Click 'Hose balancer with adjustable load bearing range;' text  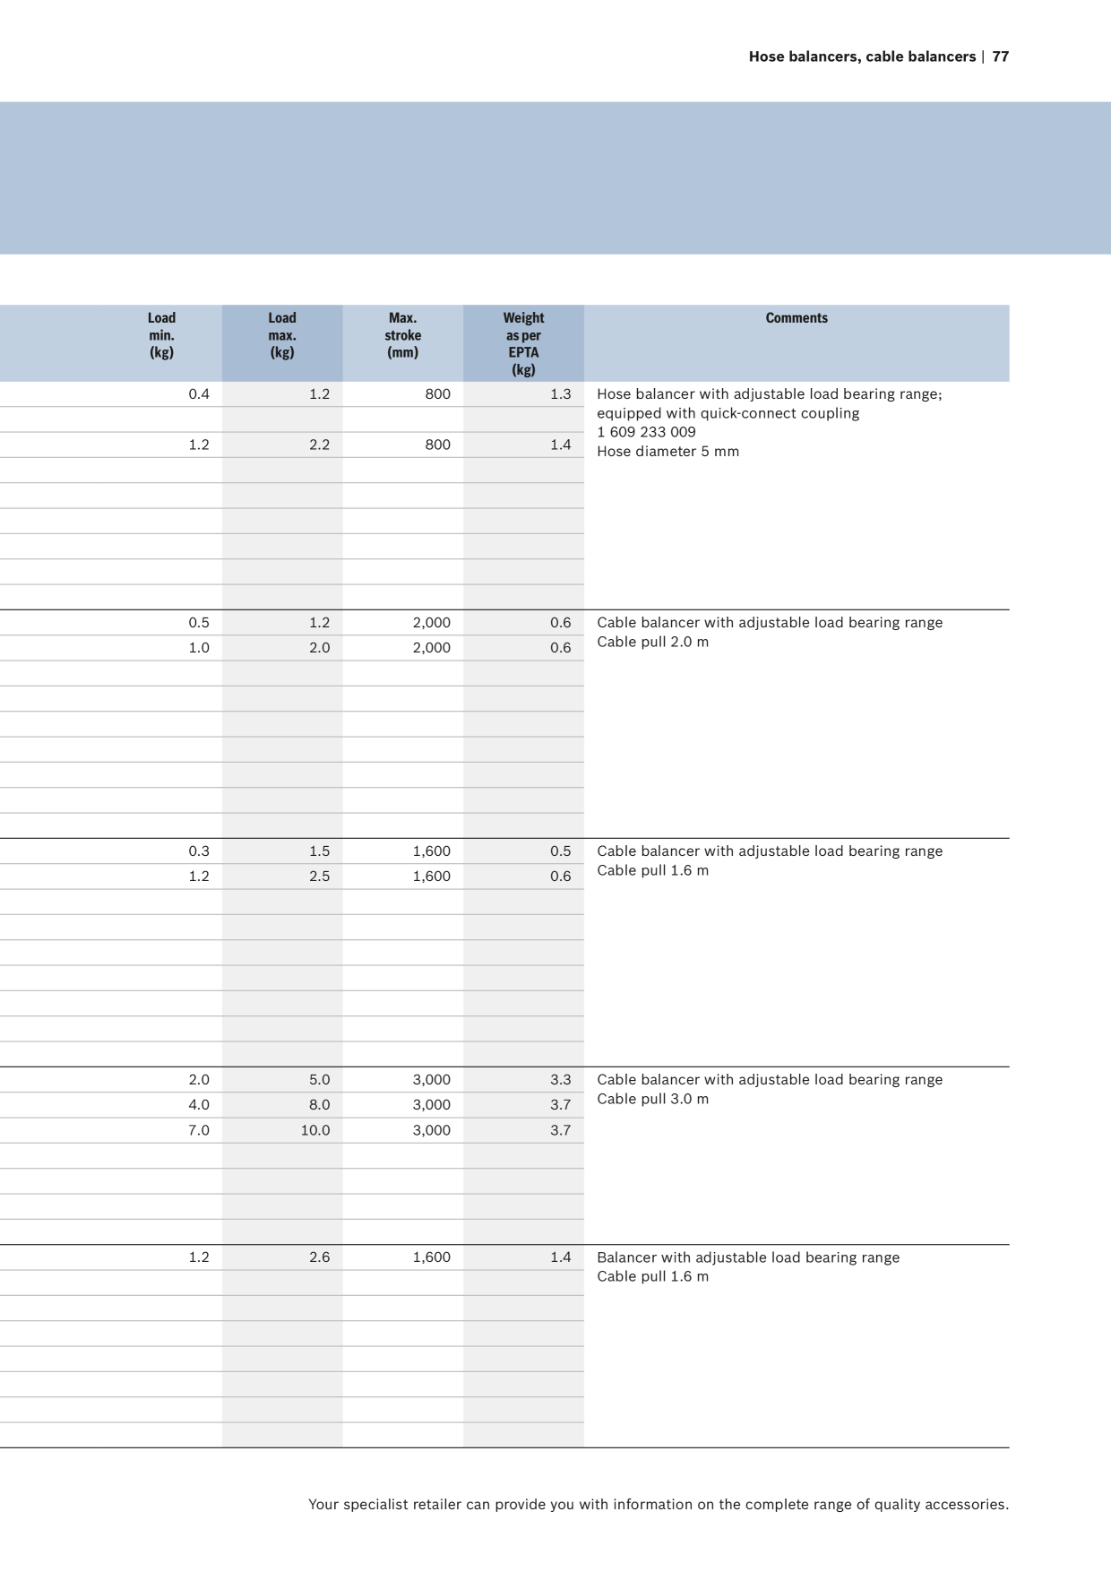pyautogui.click(x=770, y=394)
